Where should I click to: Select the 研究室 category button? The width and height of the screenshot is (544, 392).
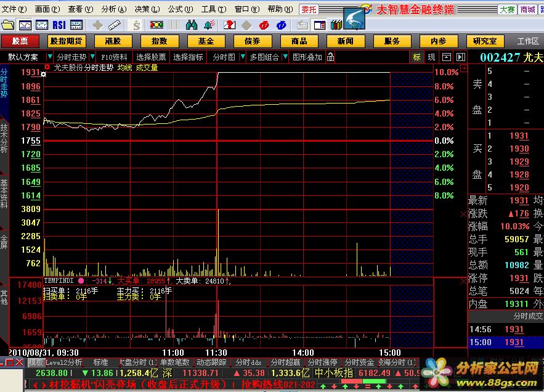point(485,41)
